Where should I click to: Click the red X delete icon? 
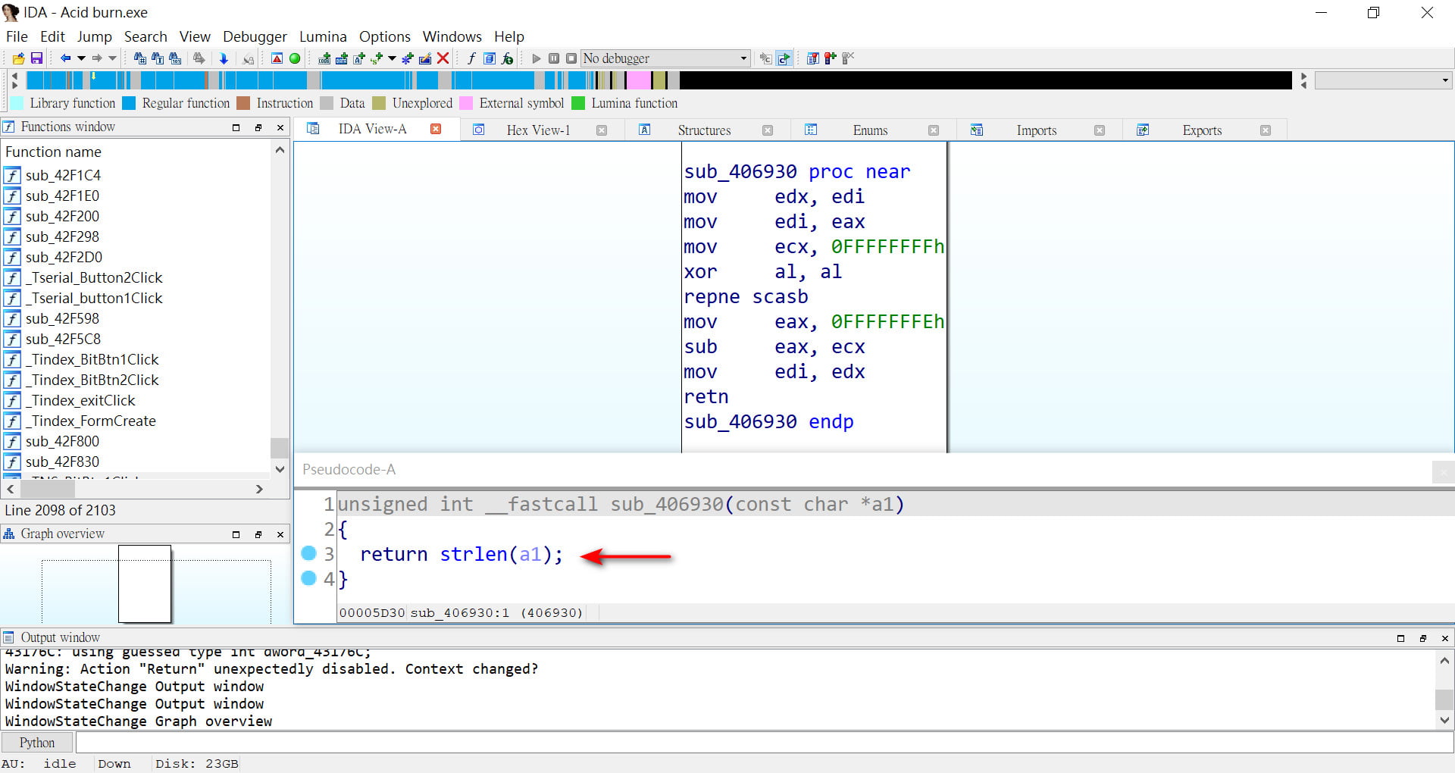(x=443, y=58)
